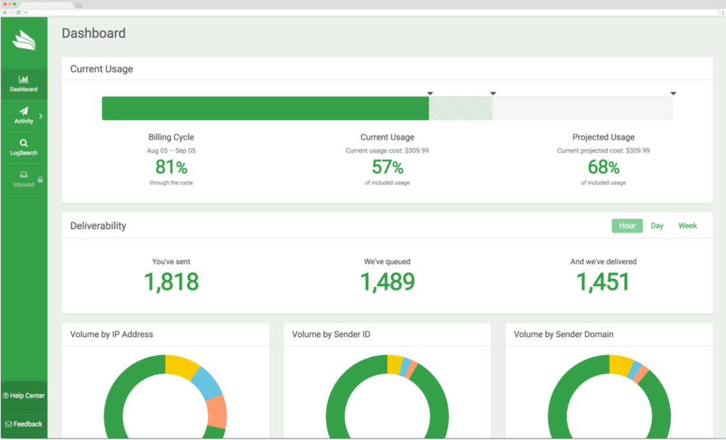Click the Volume by Sender ID heading
Image resolution: width=726 pixels, height=440 pixels.
click(331, 335)
